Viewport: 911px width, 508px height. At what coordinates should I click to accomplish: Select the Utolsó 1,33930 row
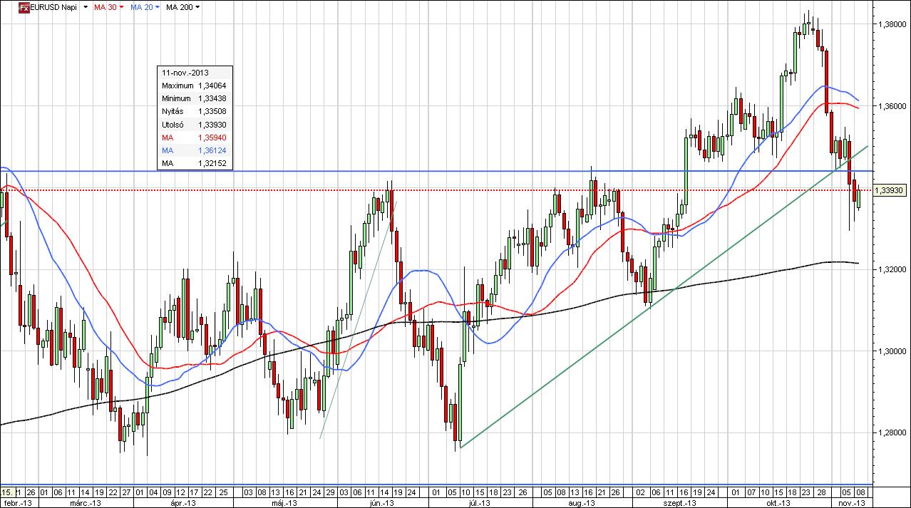tap(195, 125)
